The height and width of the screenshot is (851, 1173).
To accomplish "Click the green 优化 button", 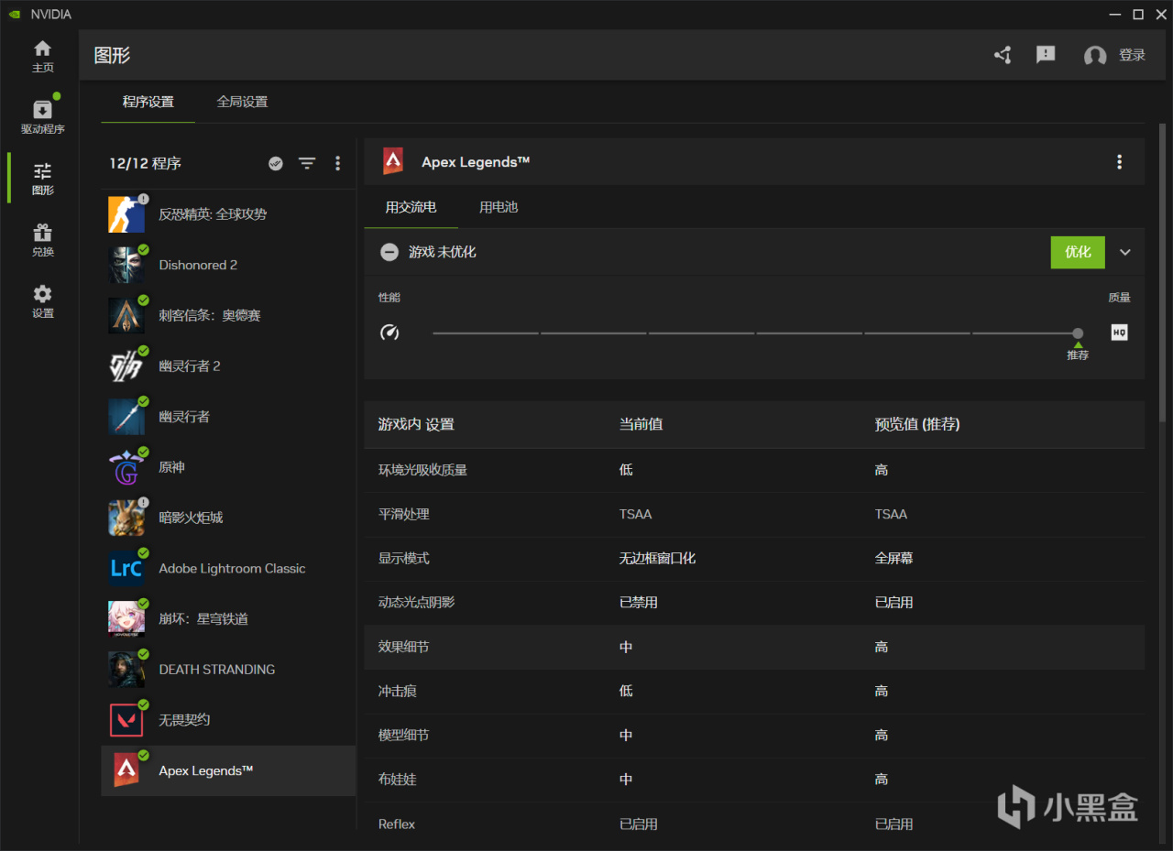I will (x=1078, y=252).
